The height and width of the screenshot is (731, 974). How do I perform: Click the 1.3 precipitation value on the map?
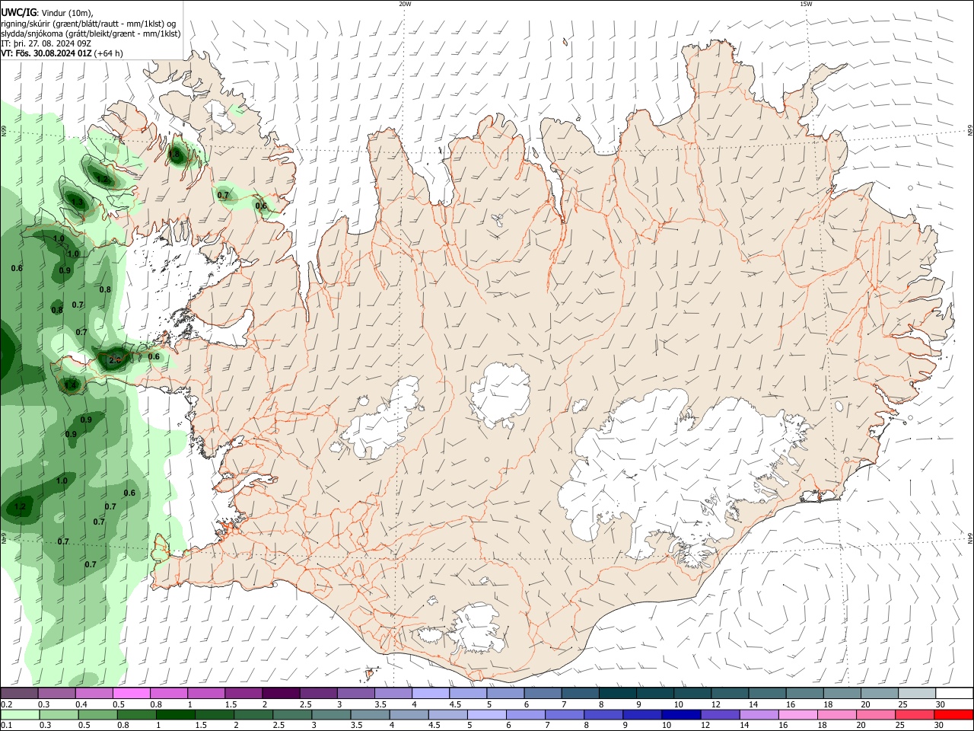[x=77, y=202]
